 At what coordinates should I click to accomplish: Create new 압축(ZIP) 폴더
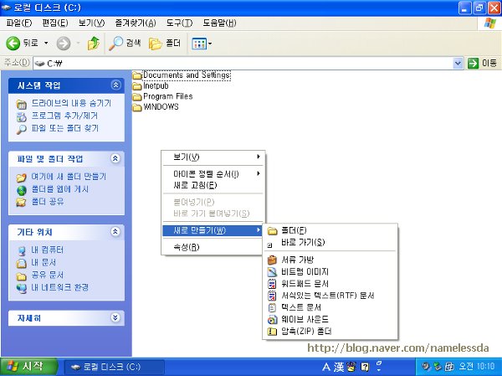330,331
